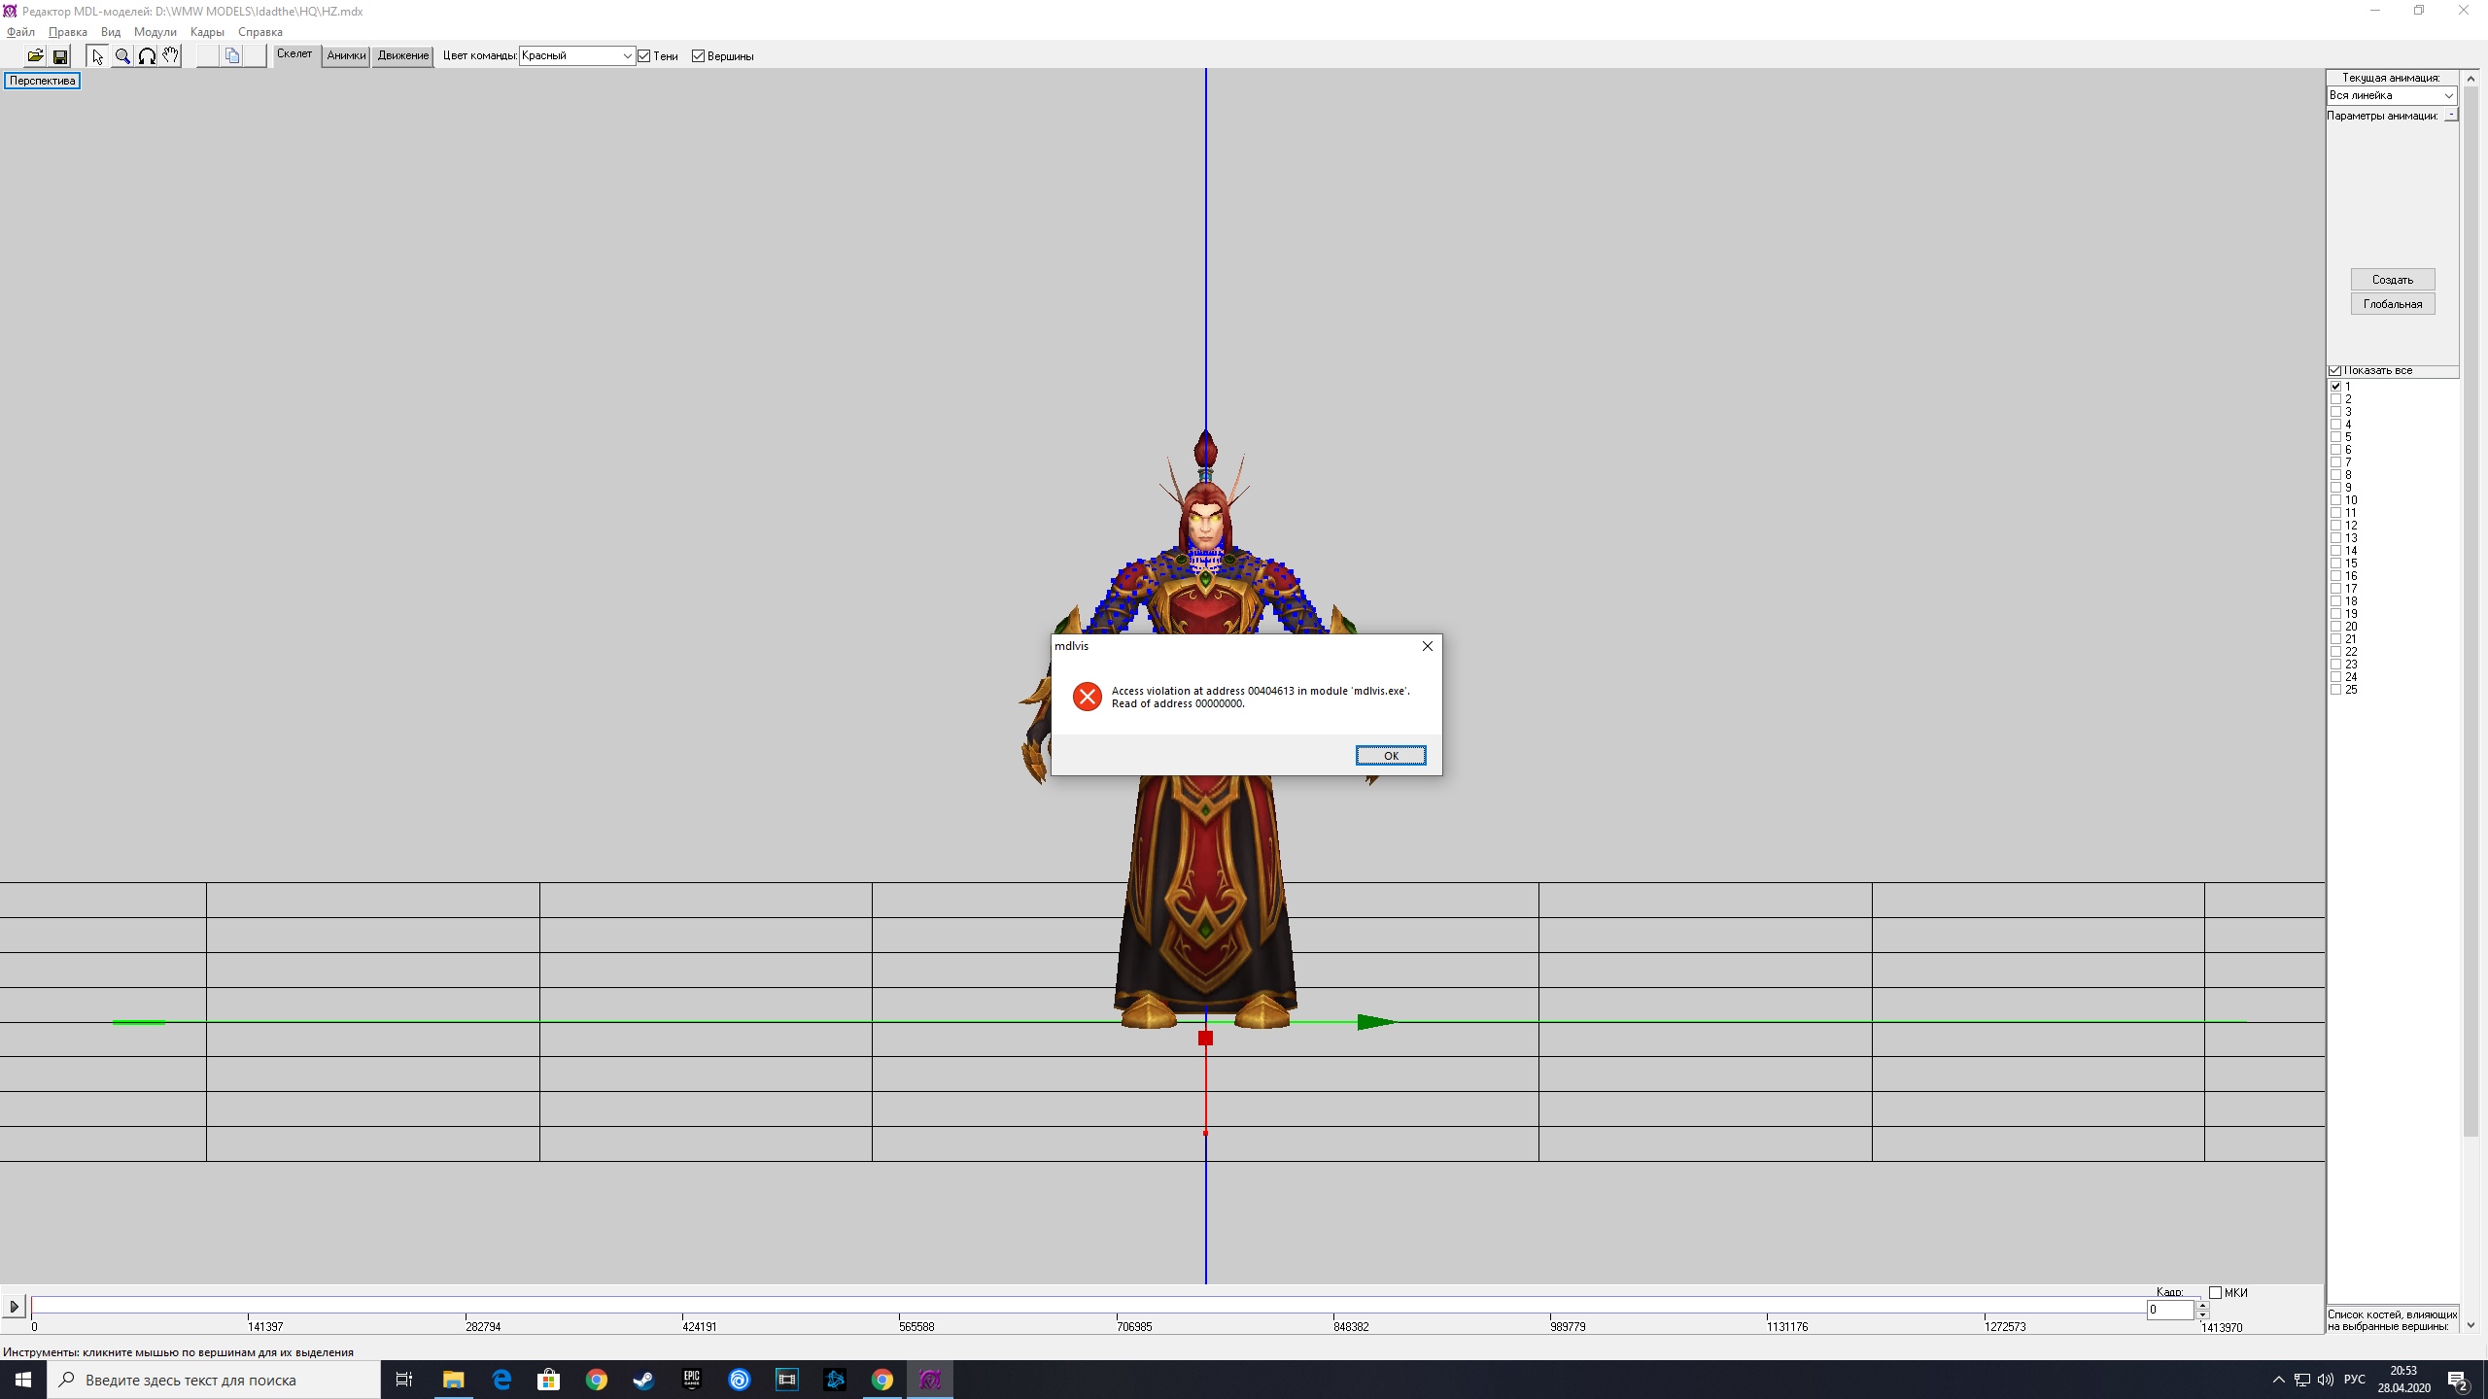Screen dimensions: 2488x1399
Task: Click the Создать button
Action: [x=2392, y=280]
